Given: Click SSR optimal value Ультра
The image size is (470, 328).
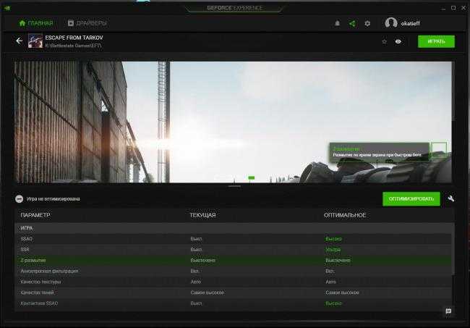Looking at the screenshot, I should coord(333,250).
